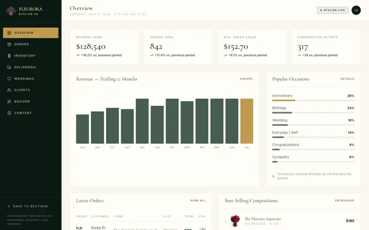Click chart icon beside Anniversary overtook note

274,176
